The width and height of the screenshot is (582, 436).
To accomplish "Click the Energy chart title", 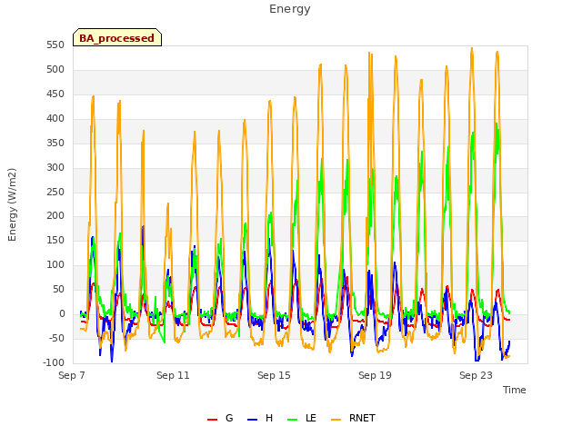I will tap(290, 9).
